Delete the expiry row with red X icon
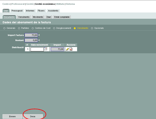Viewport: 156px width, 119px height. coord(71,49)
